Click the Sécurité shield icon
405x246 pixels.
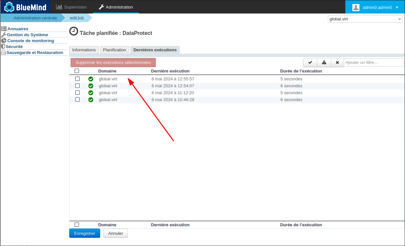(x=3, y=47)
